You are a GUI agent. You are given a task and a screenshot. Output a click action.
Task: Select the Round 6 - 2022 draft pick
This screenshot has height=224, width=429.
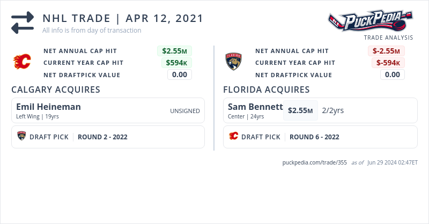point(314,137)
